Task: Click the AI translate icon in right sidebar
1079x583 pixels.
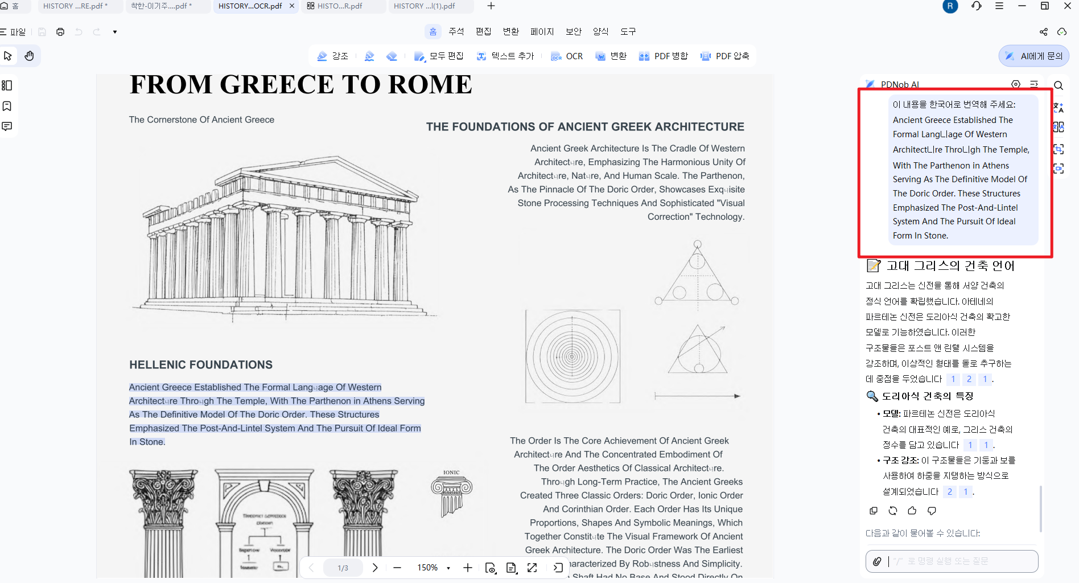Action: pyautogui.click(x=1059, y=106)
